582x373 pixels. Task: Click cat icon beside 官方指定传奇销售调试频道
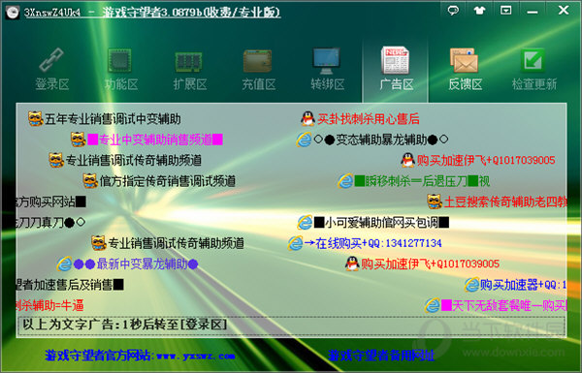point(90,181)
